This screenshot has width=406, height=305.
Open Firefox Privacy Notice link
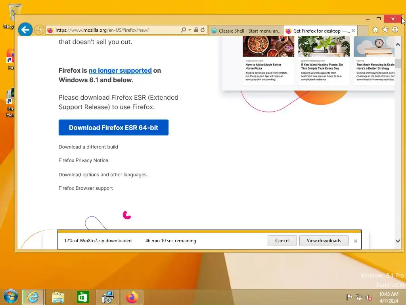click(83, 160)
